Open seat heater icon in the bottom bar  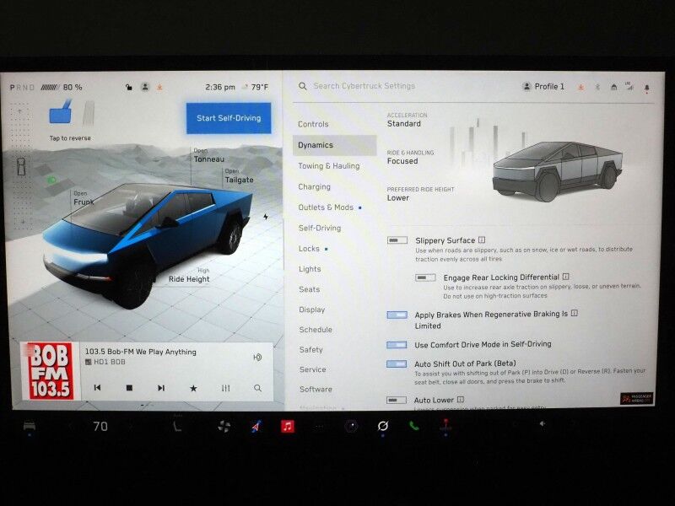pyautogui.click(x=177, y=427)
